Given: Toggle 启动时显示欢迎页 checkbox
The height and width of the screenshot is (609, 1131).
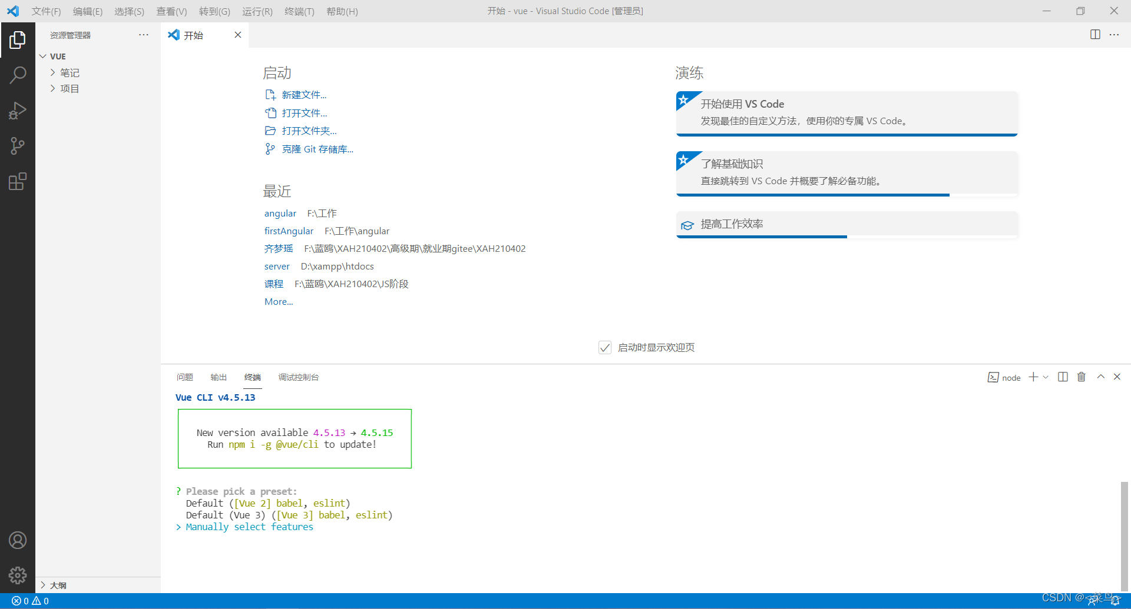Looking at the screenshot, I should 605,348.
